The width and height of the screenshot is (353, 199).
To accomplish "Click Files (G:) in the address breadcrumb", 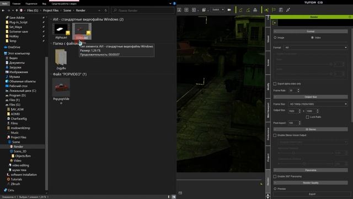I will coord(33,11).
